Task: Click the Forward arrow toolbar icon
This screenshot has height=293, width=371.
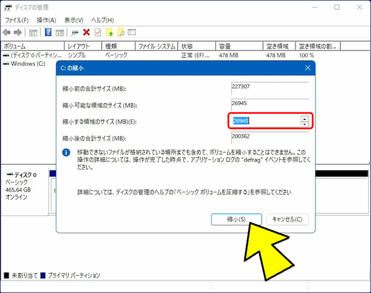Action: [x=18, y=32]
